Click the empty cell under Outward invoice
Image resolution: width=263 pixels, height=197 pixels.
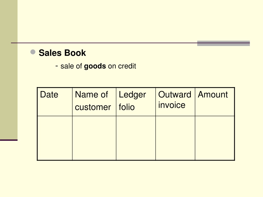175,138
